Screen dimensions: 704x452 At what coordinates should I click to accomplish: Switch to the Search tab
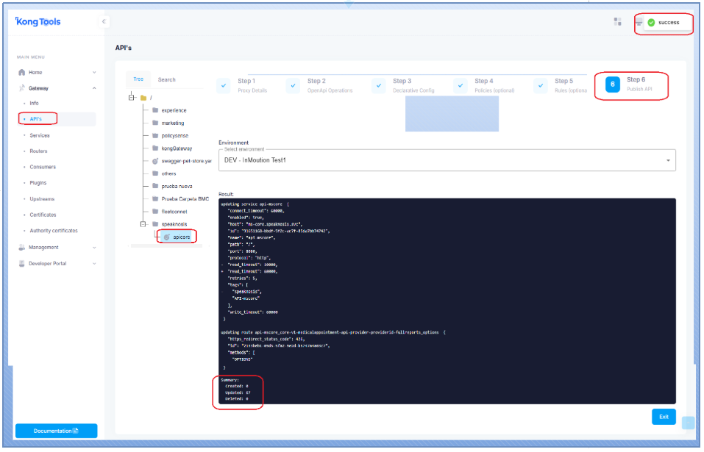coord(166,79)
